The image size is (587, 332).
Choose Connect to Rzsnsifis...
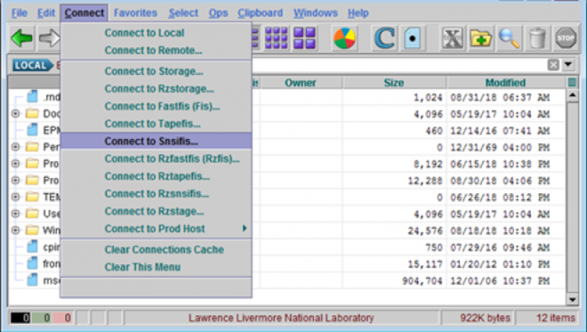pyautogui.click(x=157, y=194)
